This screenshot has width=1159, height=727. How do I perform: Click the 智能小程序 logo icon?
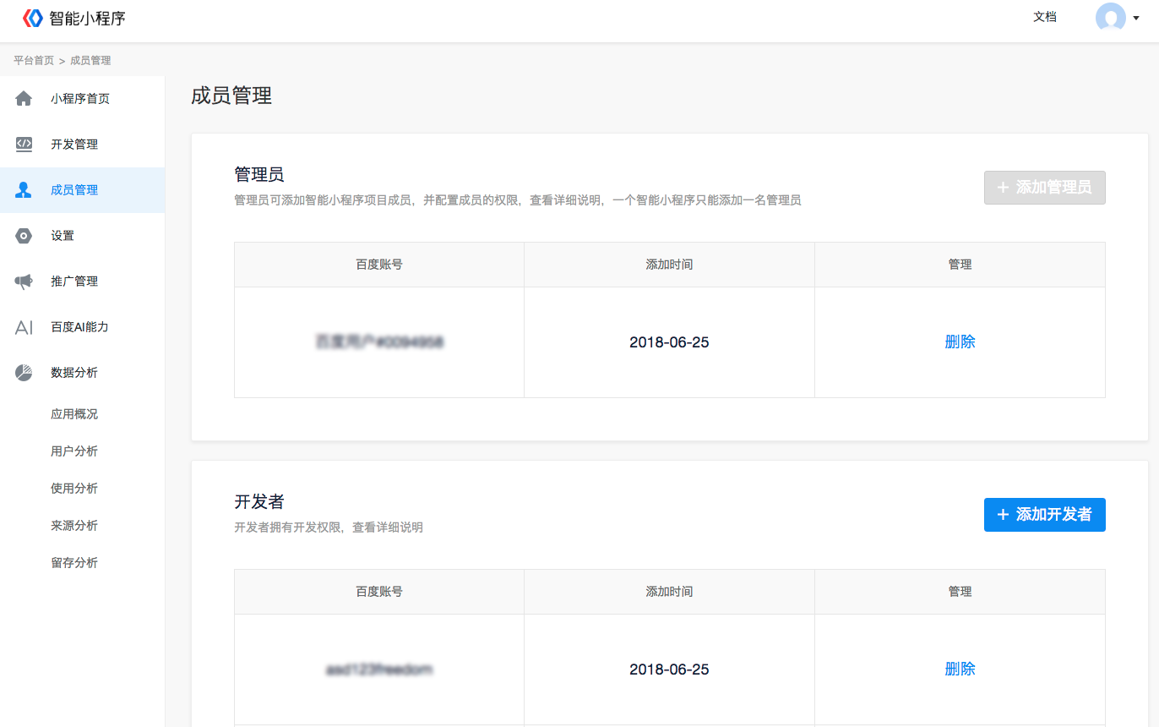click(x=33, y=18)
